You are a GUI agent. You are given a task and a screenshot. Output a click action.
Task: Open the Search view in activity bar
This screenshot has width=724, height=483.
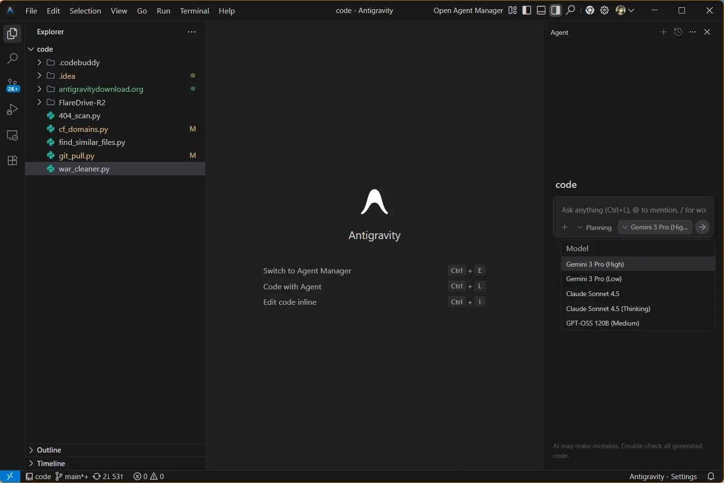pyautogui.click(x=13, y=59)
